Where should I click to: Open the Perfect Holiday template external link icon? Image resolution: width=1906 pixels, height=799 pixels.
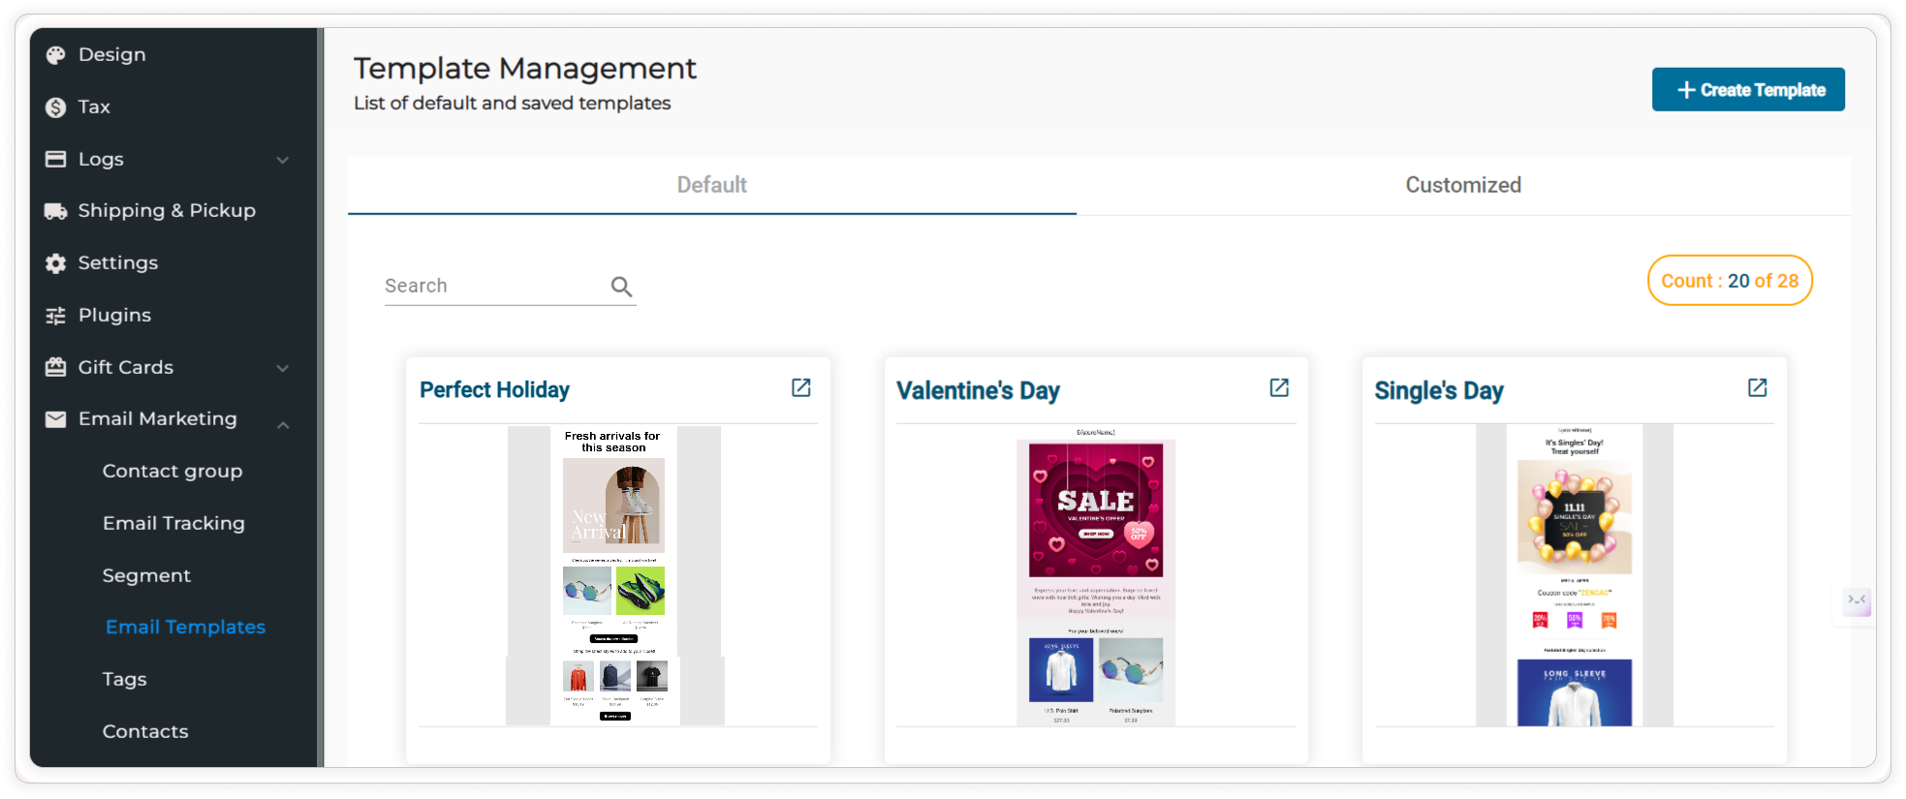(800, 387)
